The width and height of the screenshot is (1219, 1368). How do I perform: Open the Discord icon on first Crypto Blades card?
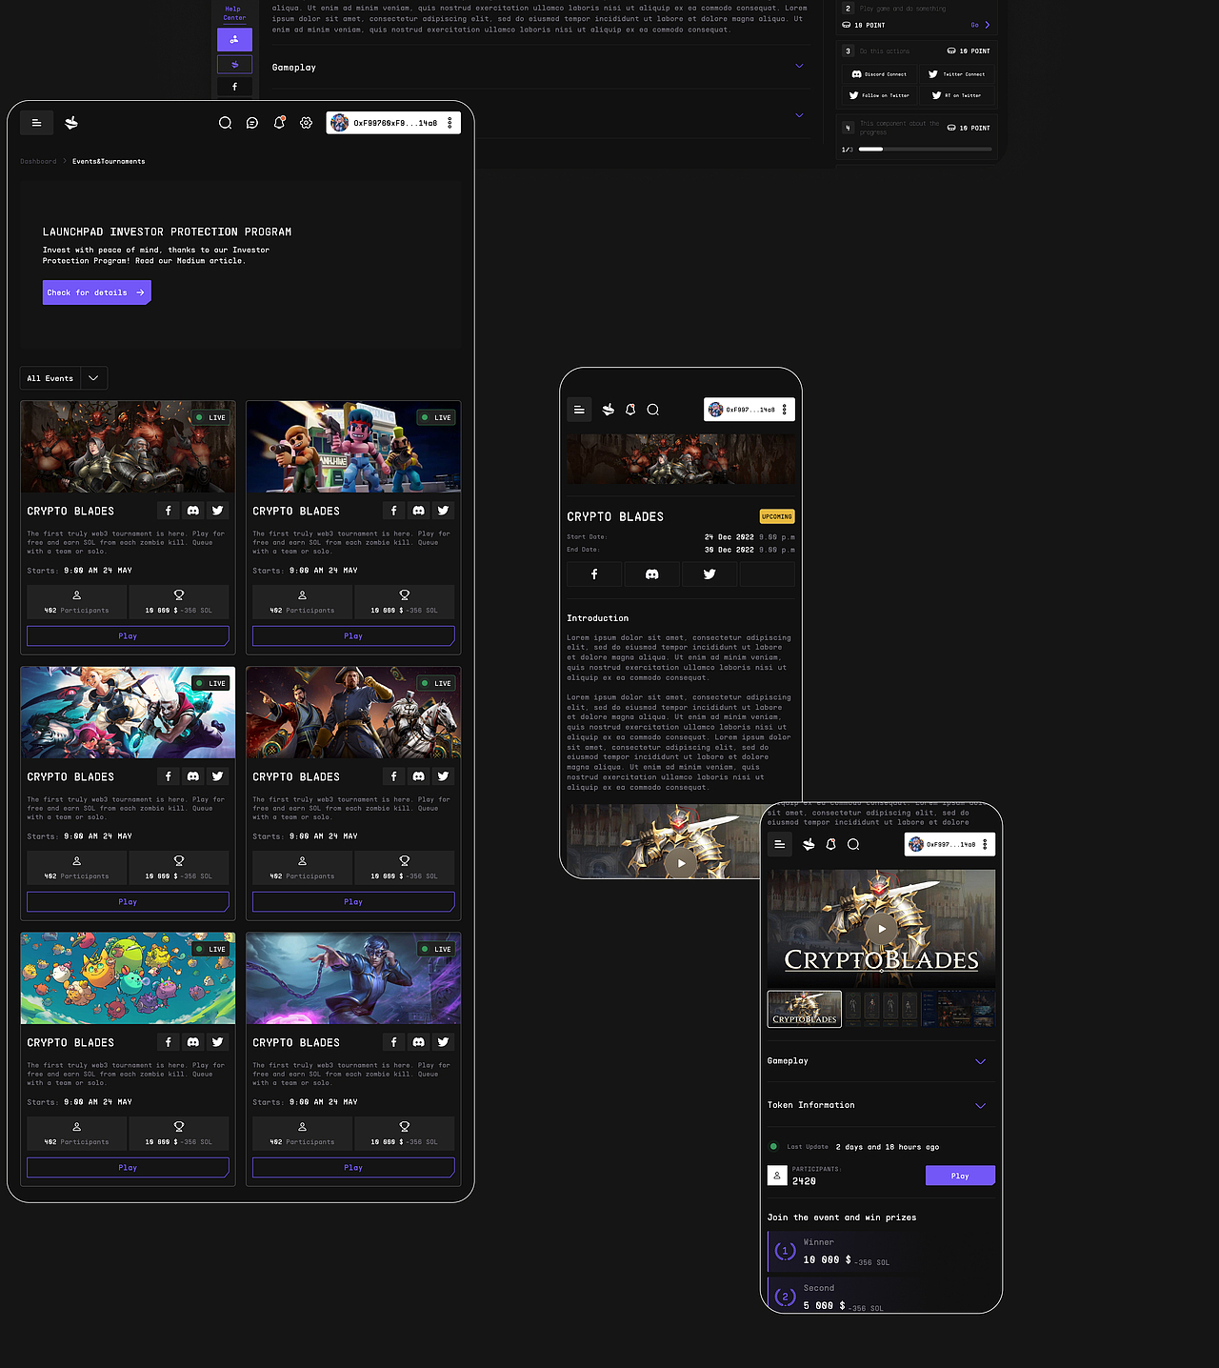point(192,510)
